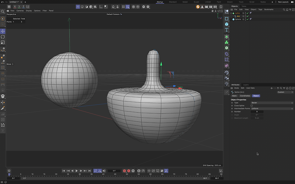
Task: Select the Rotate tool in left toolbar
Action: pos(3,37)
